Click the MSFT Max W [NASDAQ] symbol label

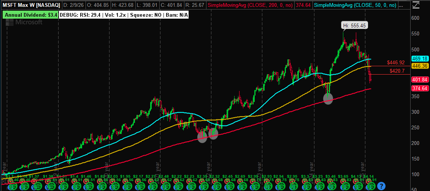click(31, 5)
